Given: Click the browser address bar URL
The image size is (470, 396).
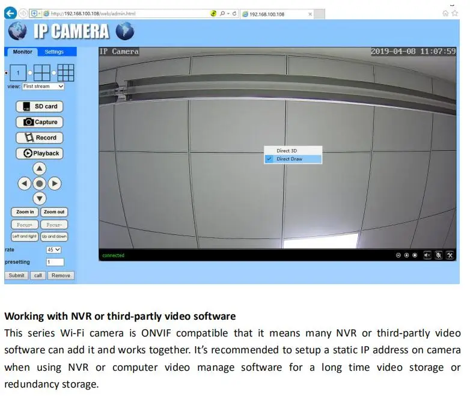Looking at the screenshot, I should point(93,13).
